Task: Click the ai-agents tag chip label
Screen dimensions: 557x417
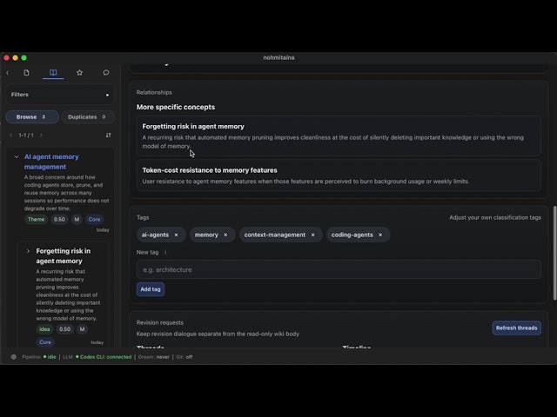Action: point(155,235)
